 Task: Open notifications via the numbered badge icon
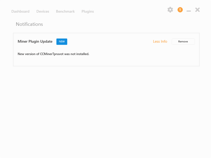(180, 10)
